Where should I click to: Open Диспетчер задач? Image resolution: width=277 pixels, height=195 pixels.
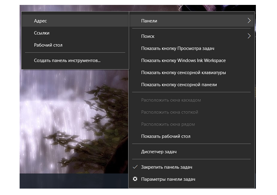[x=159, y=152]
